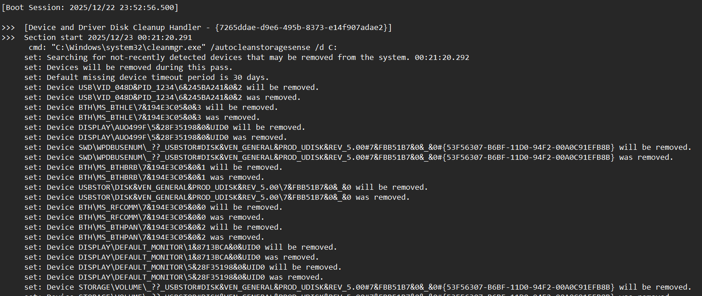This screenshot has height=296, width=702.
Task: Click the DISPLAY\AUO499F 'was removed' line
Action: (x=156, y=138)
